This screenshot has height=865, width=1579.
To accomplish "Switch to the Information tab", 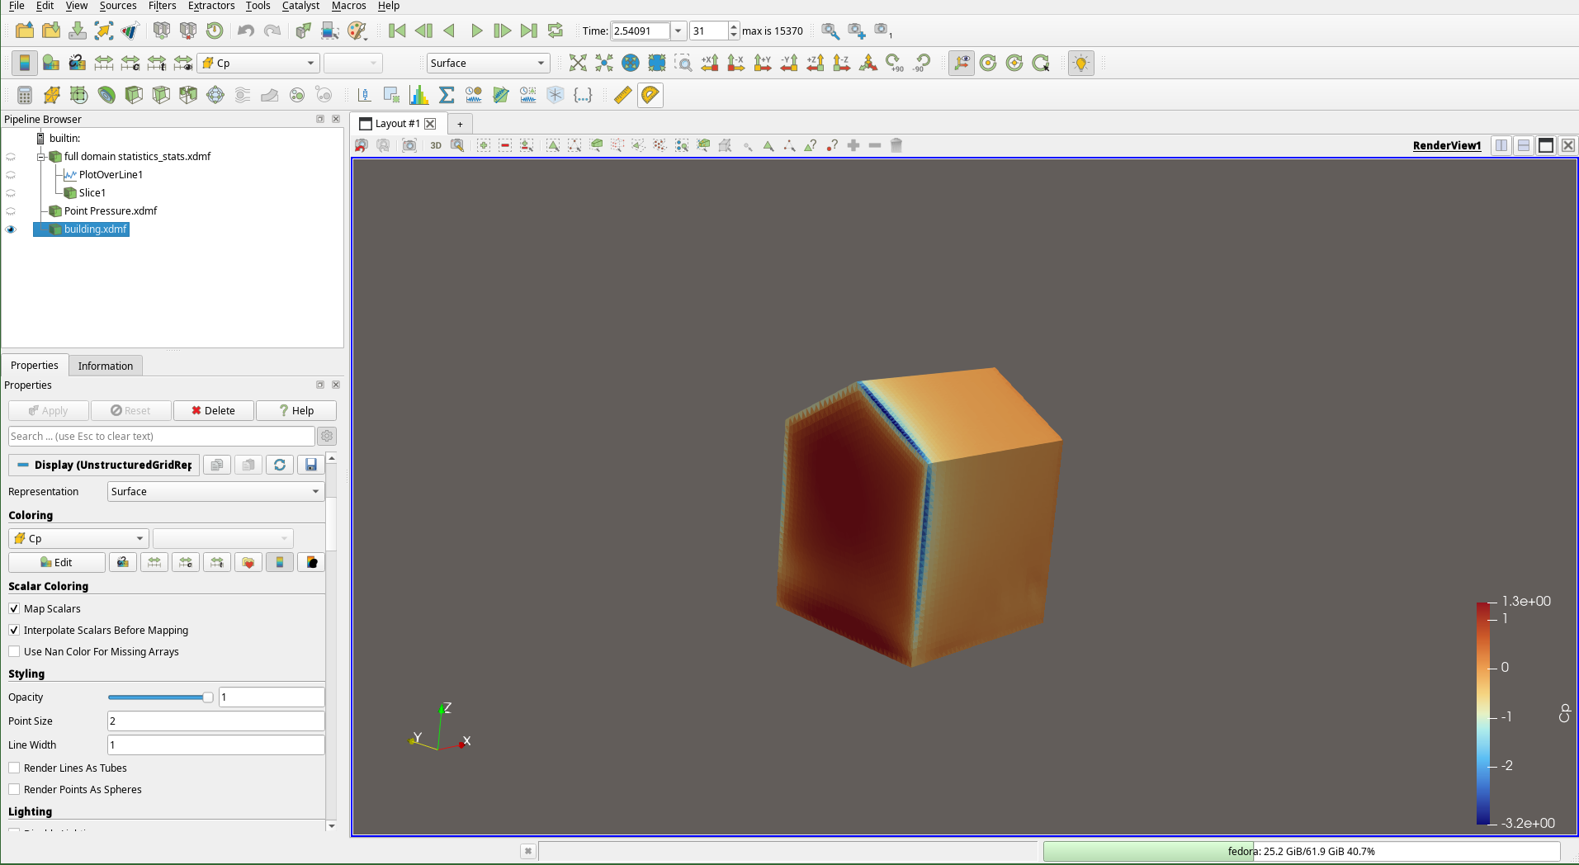I will 106,366.
